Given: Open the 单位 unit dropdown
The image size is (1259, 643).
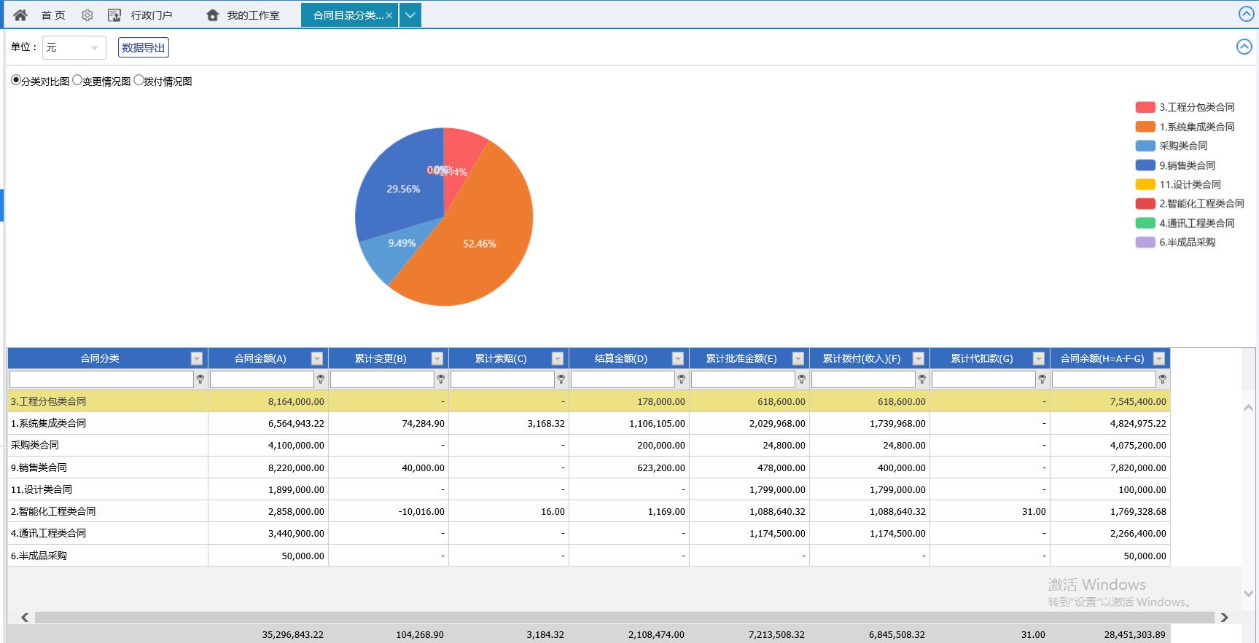Looking at the screenshot, I should tap(74, 48).
